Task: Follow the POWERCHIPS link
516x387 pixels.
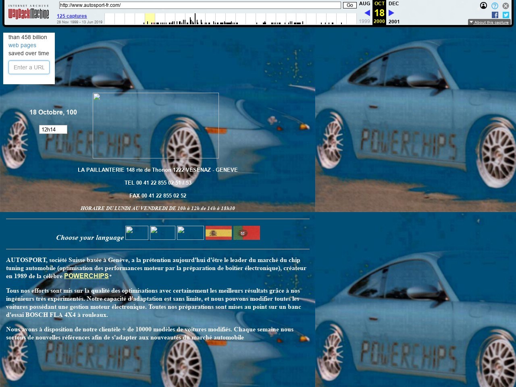Action: click(x=86, y=276)
